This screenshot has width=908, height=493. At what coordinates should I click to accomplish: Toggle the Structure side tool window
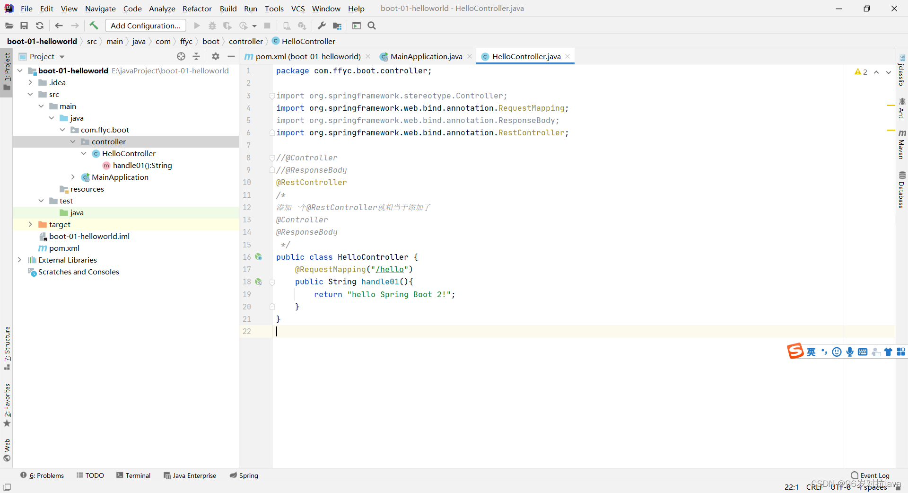coord(7,348)
